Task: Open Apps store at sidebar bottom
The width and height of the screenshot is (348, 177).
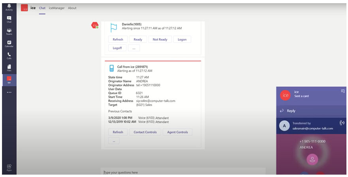Action: tap(9, 168)
